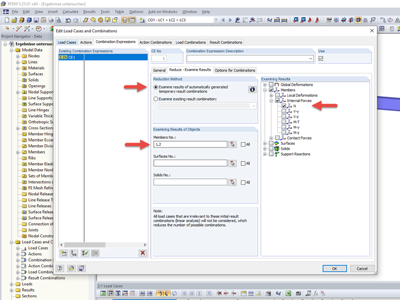The height and width of the screenshot is (300, 400).
Task: Click the New file icon in main toolbar
Action: (x=7, y=20)
